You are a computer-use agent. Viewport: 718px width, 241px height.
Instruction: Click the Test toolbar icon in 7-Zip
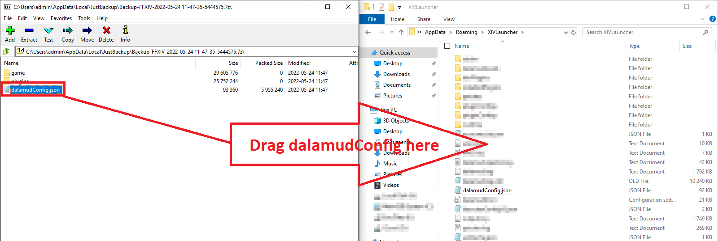[48, 34]
